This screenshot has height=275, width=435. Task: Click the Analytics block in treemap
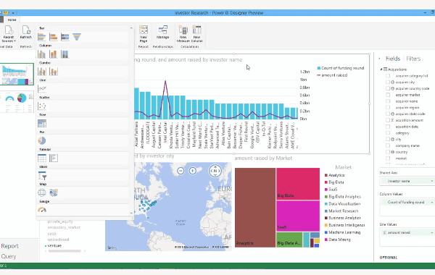255,208
